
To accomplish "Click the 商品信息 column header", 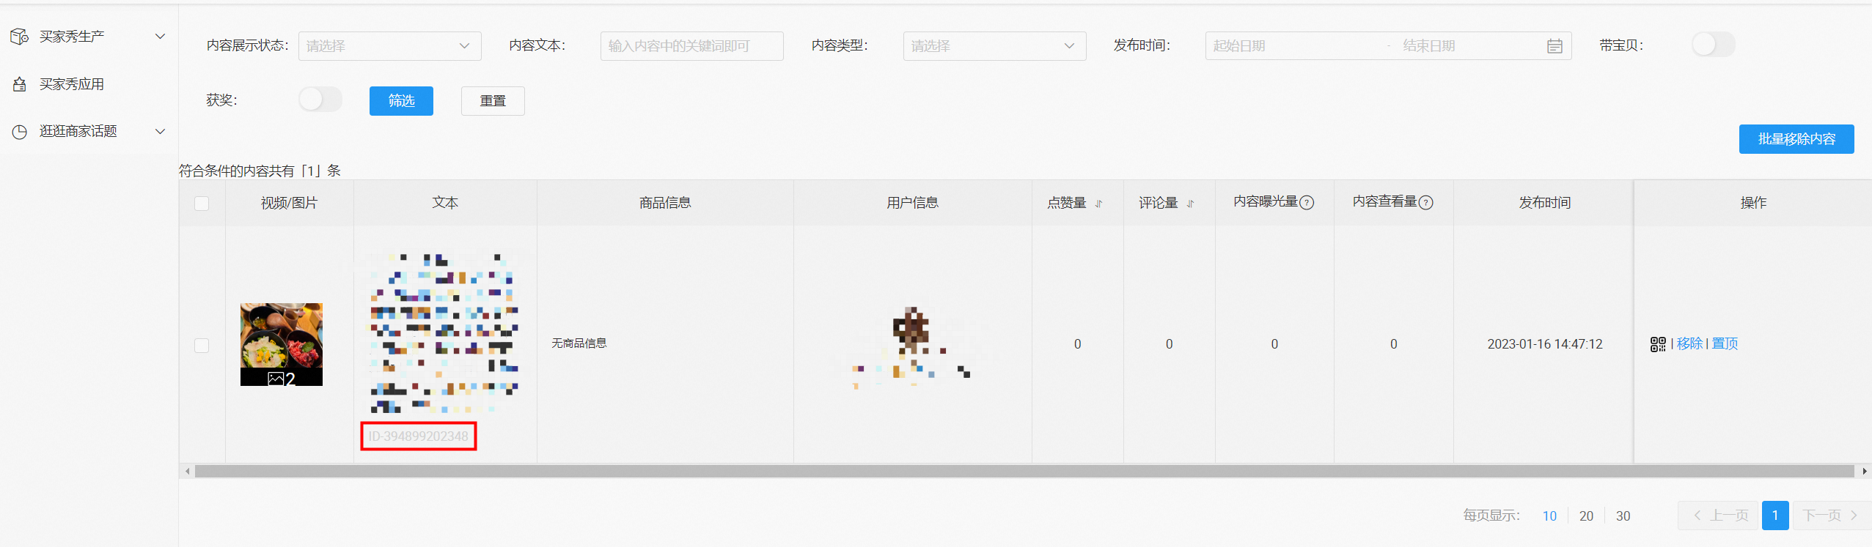I will 665,203.
